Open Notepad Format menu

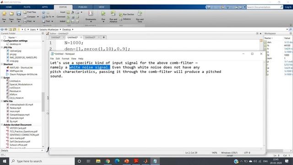[x=65, y=59]
